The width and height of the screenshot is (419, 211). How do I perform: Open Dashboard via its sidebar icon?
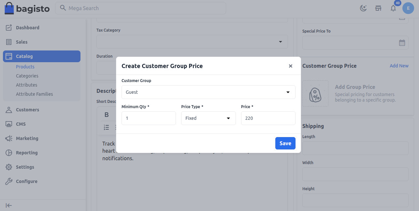pos(9,28)
